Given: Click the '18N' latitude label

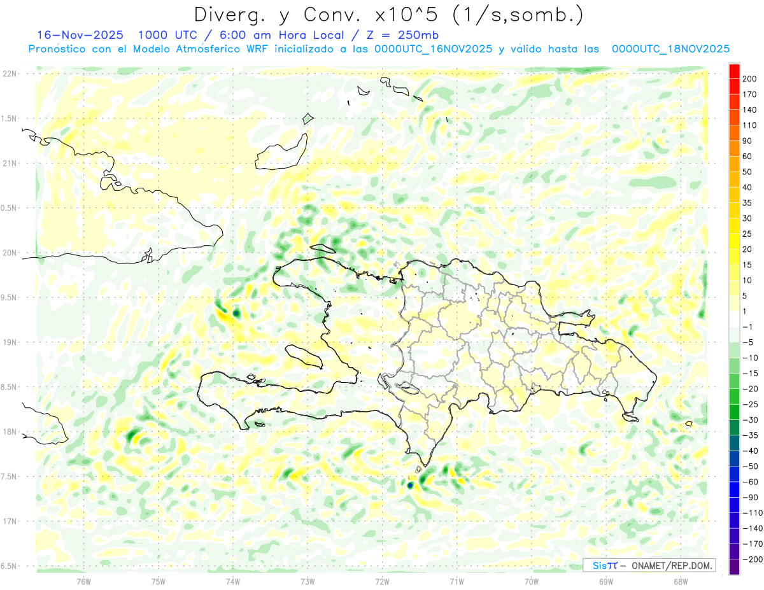Looking at the screenshot, I should pos(9,432).
